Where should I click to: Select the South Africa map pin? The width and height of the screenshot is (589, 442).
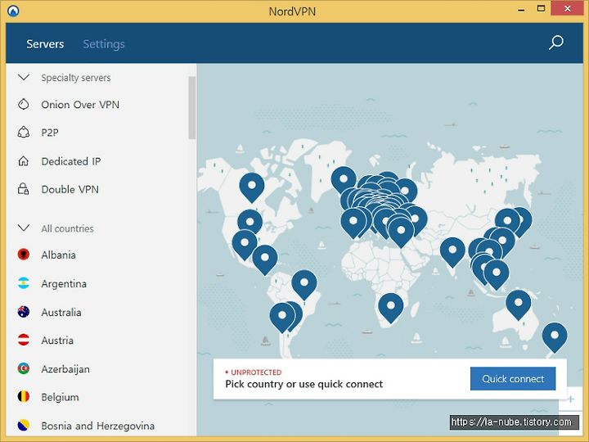pyautogui.click(x=391, y=309)
